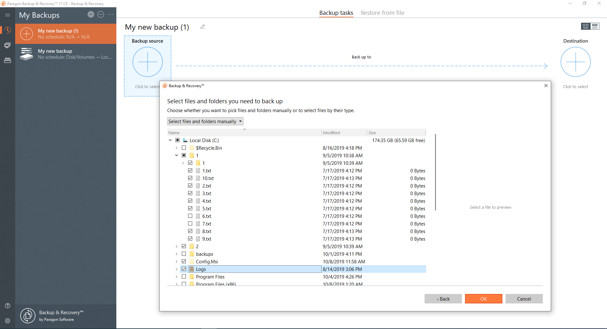Select 'My new backup (1)' task

pyautogui.click(x=66, y=34)
